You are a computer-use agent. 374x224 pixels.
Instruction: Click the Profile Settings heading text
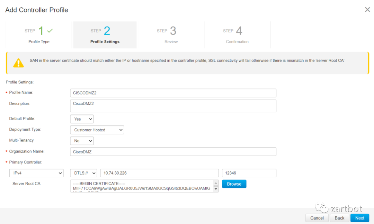[19, 82]
